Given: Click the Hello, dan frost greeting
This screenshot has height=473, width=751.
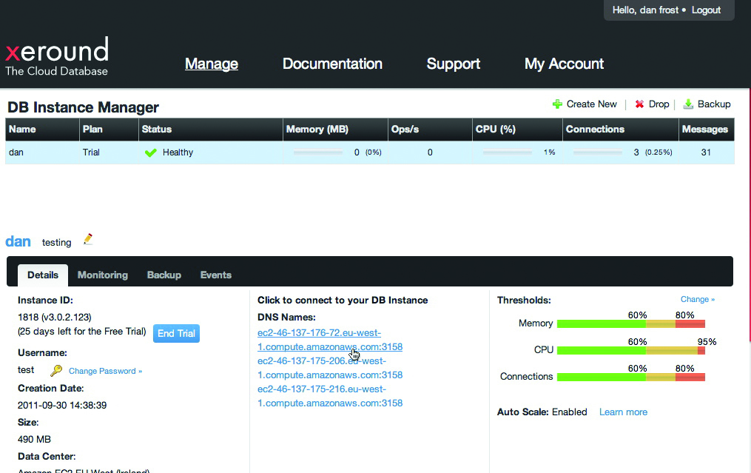Looking at the screenshot, I should tap(645, 10).
